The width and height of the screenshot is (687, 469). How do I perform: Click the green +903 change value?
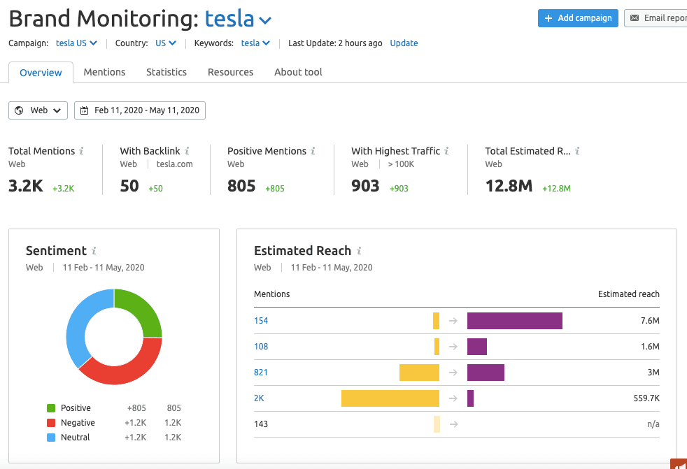coord(399,188)
